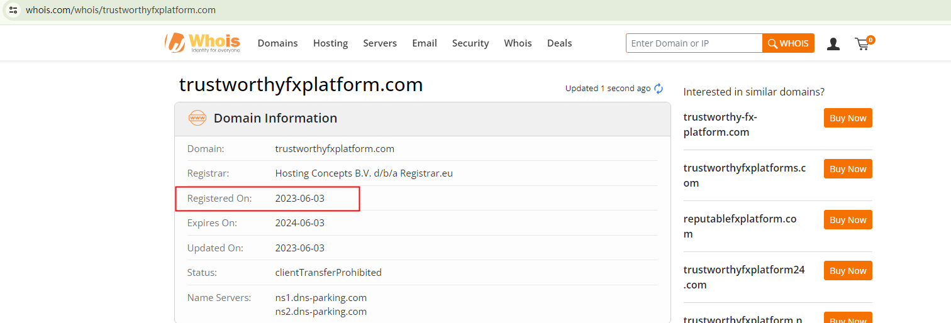
Task: Open the Servers menu
Action: (x=380, y=43)
